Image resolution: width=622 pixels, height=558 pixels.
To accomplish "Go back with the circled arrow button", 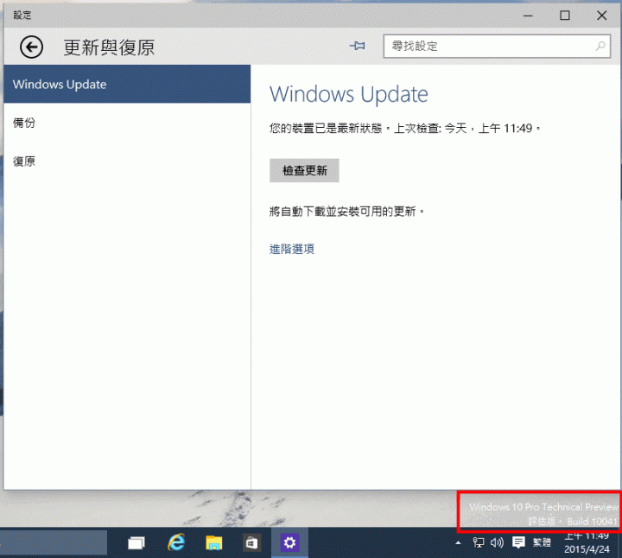I will coord(31,48).
